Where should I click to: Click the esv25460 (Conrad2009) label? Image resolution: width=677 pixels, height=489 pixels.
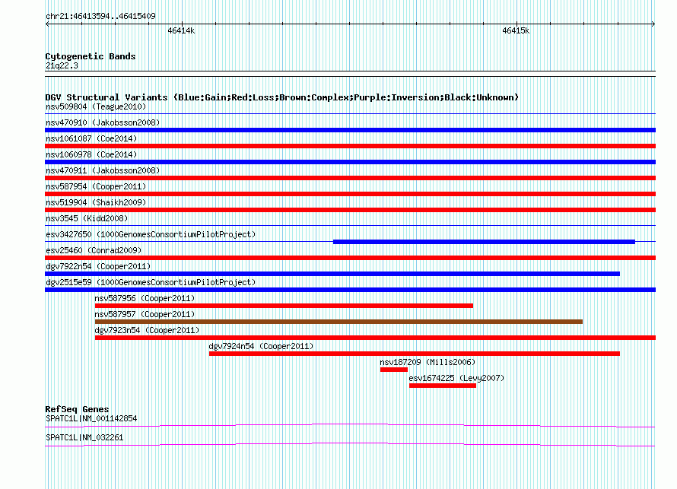pos(94,250)
